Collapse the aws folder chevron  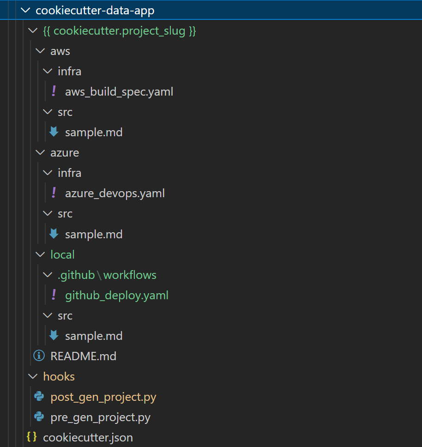click(x=40, y=51)
